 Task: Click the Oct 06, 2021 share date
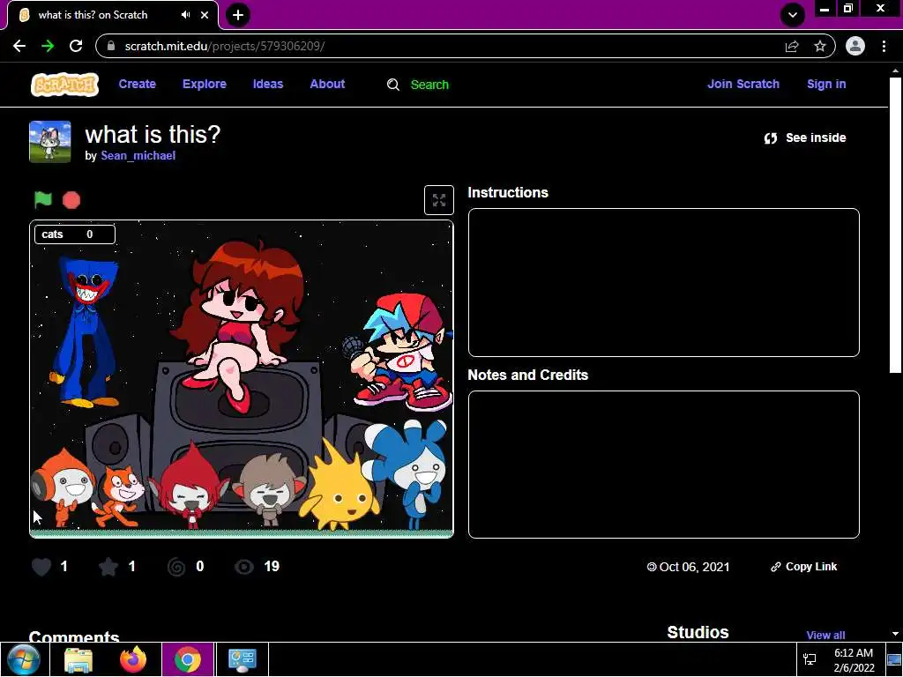tap(688, 567)
